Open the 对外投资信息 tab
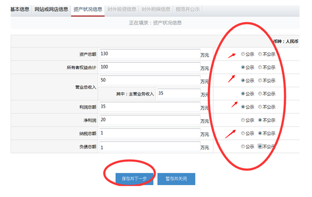The width and height of the screenshot is (312, 197). [122, 9]
